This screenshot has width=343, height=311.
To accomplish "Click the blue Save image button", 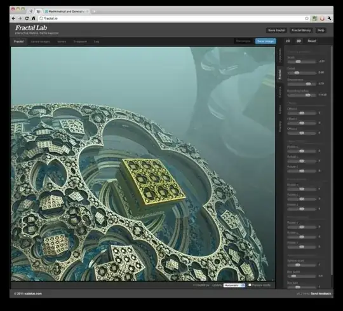I will pos(266,41).
